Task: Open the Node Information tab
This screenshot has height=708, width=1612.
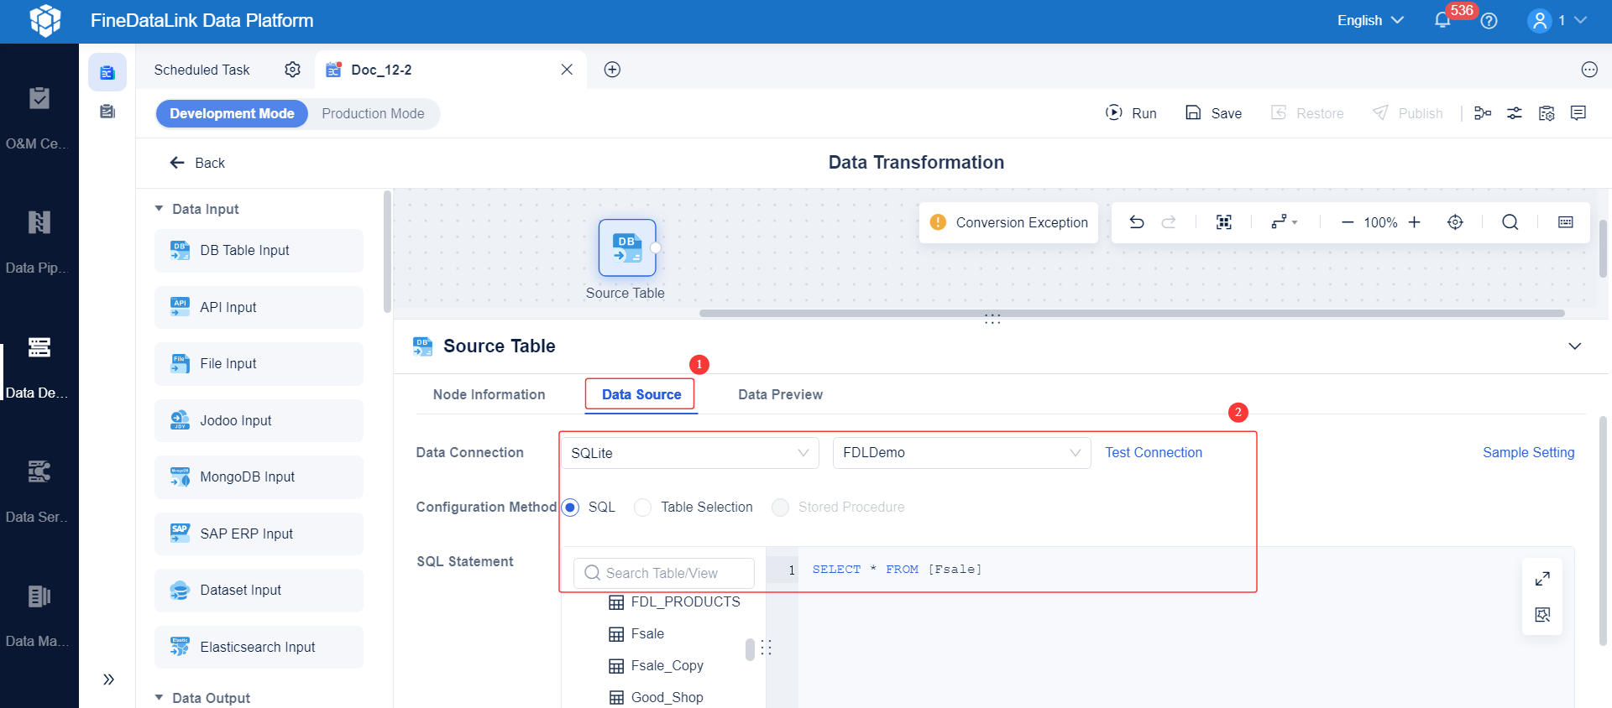Action: pos(489,394)
